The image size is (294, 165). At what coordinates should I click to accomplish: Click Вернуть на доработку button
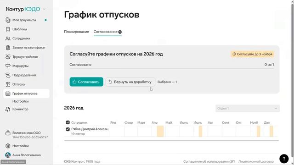point(130,82)
